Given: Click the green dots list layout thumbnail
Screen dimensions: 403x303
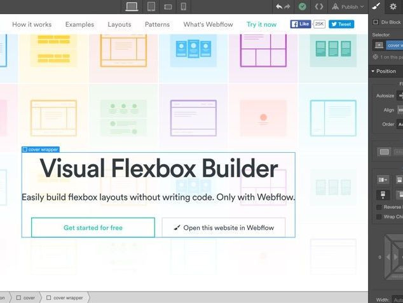Looking at the screenshot, I should [123, 118].
